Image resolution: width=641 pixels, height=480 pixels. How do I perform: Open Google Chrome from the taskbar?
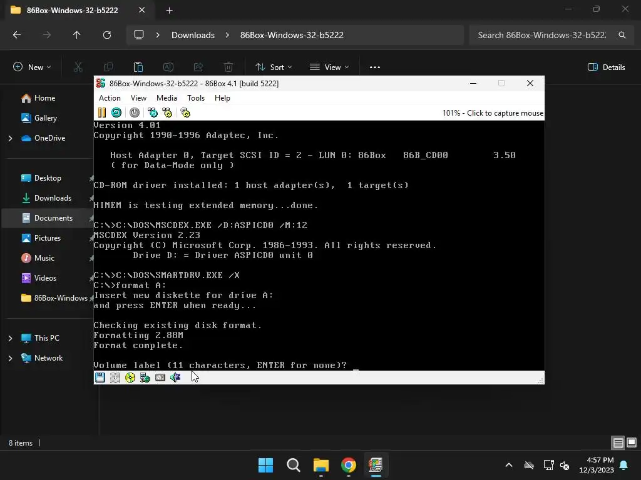(349, 465)
